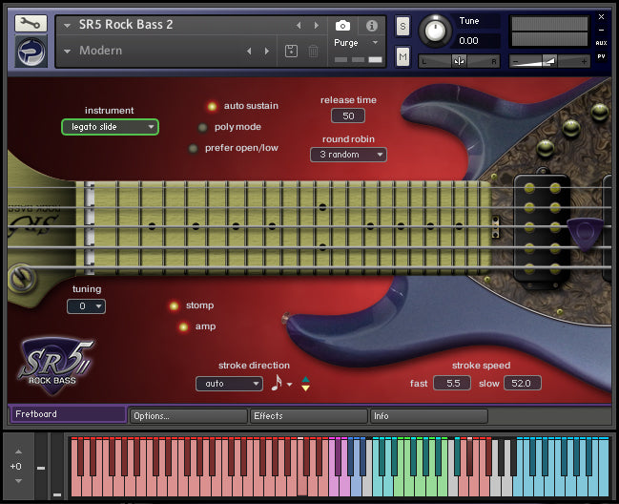Screen dimensions: 619x504
Task: Solo the instrument with S button
Action: 402,25
